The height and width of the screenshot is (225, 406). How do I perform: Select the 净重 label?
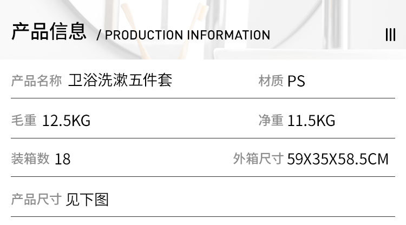coord(271,120)
